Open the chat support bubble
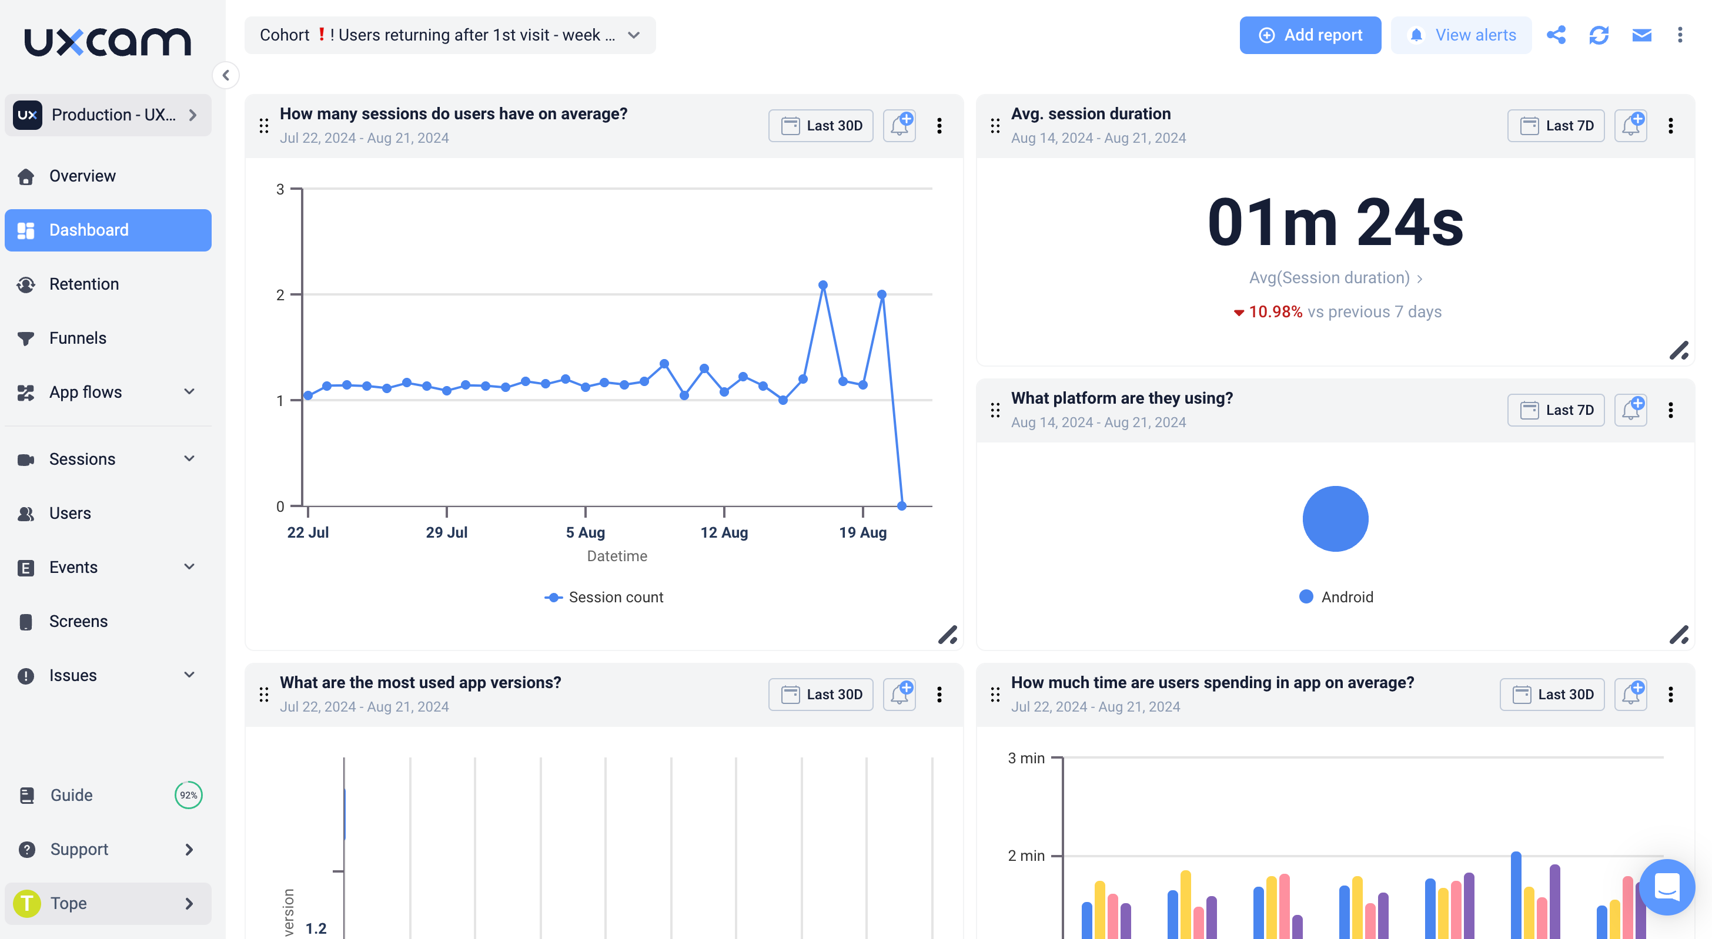Image resolution: width=1712 pixels, height=939 pixels. 1667,887
